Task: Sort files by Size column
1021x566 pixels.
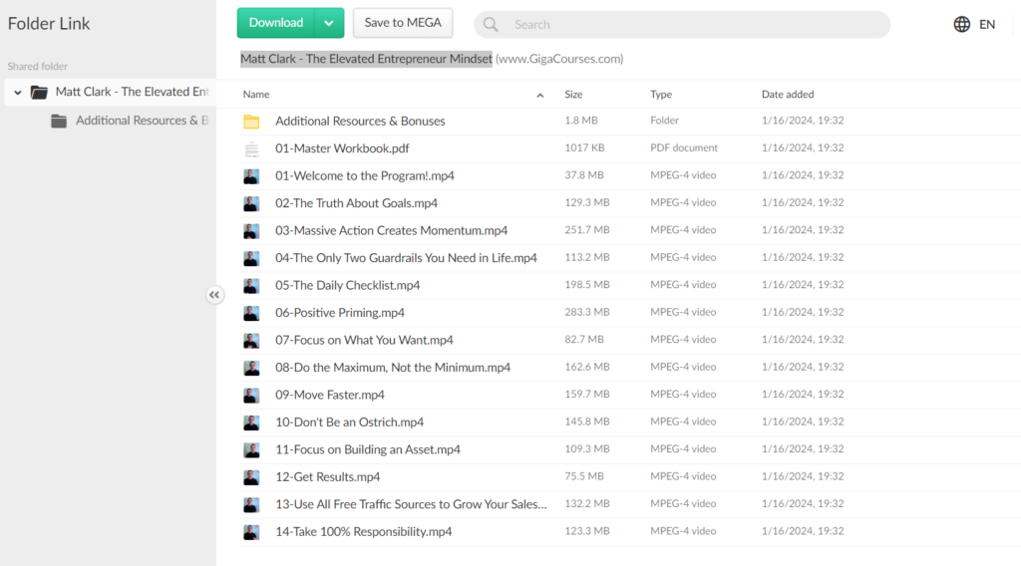Action: tap(573, 95)
